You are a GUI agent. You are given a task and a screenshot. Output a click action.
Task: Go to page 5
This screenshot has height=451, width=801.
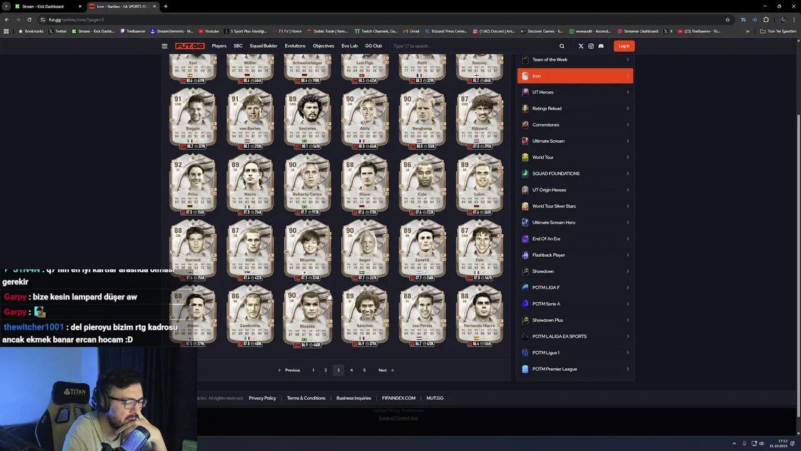pyautogui.click(x=364, y=370)
